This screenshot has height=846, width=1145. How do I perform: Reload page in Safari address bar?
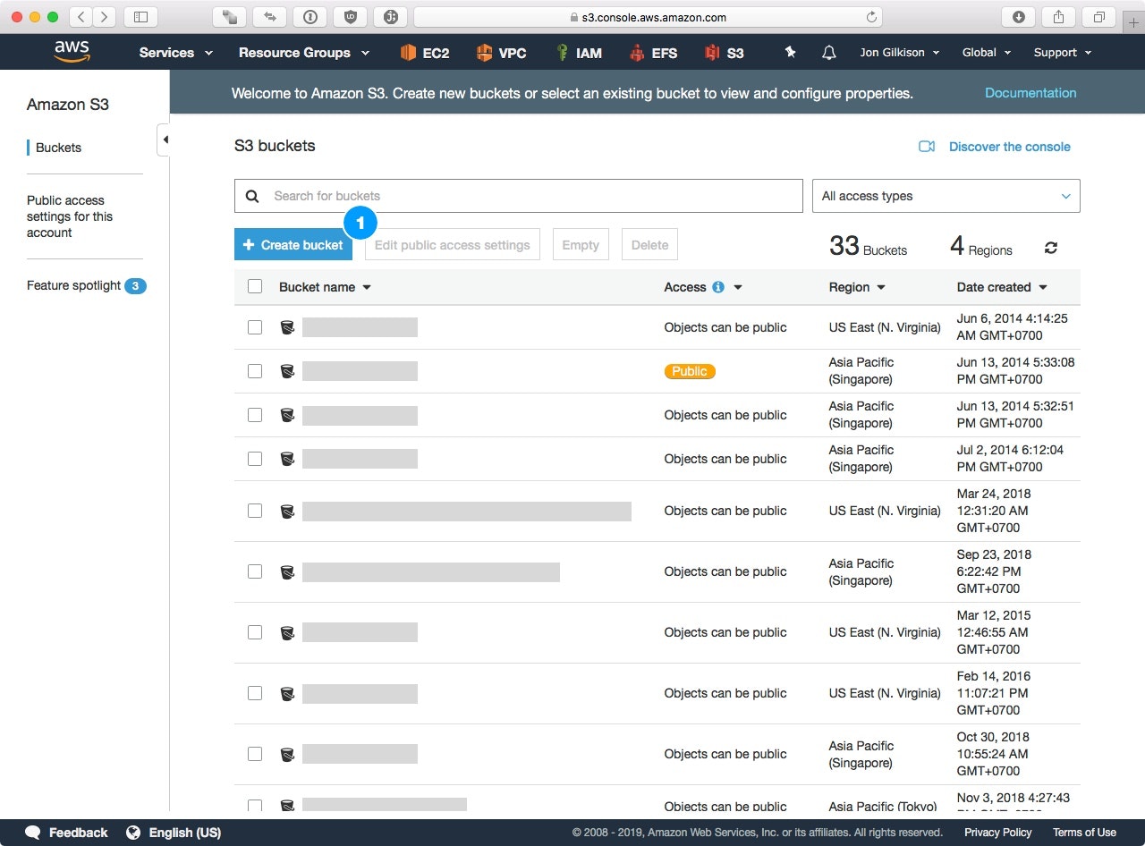click(x=871, y=17)
